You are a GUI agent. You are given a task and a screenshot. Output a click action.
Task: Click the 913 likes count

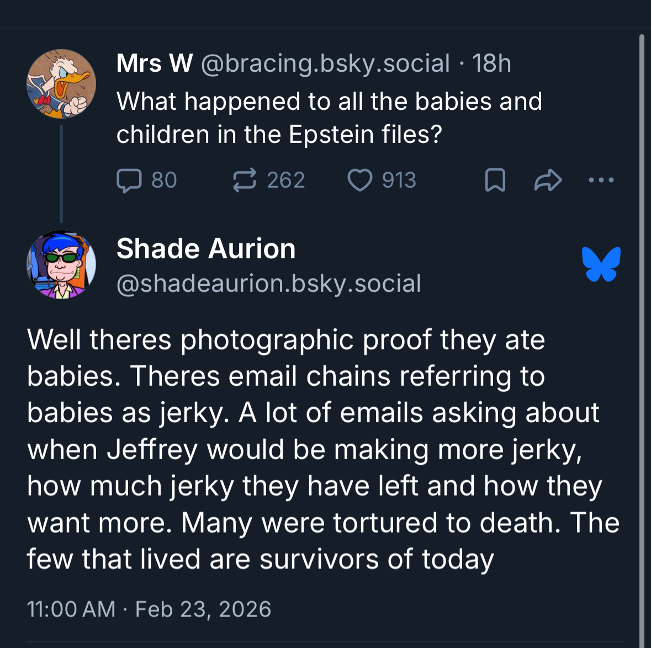(x=399, y=180)
